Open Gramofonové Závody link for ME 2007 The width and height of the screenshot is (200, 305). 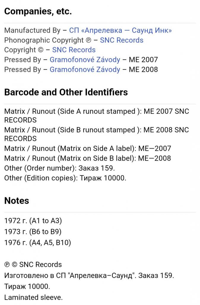pos(85,60)
